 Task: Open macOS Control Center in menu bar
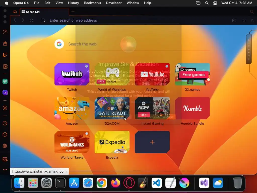click(215, 3)
